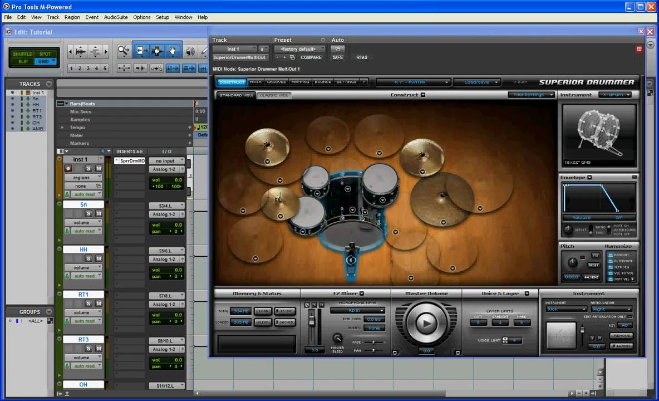Click the Learn button in Instrument panel
This screenshot has width=659, height=401.
(x=622, y=346)
